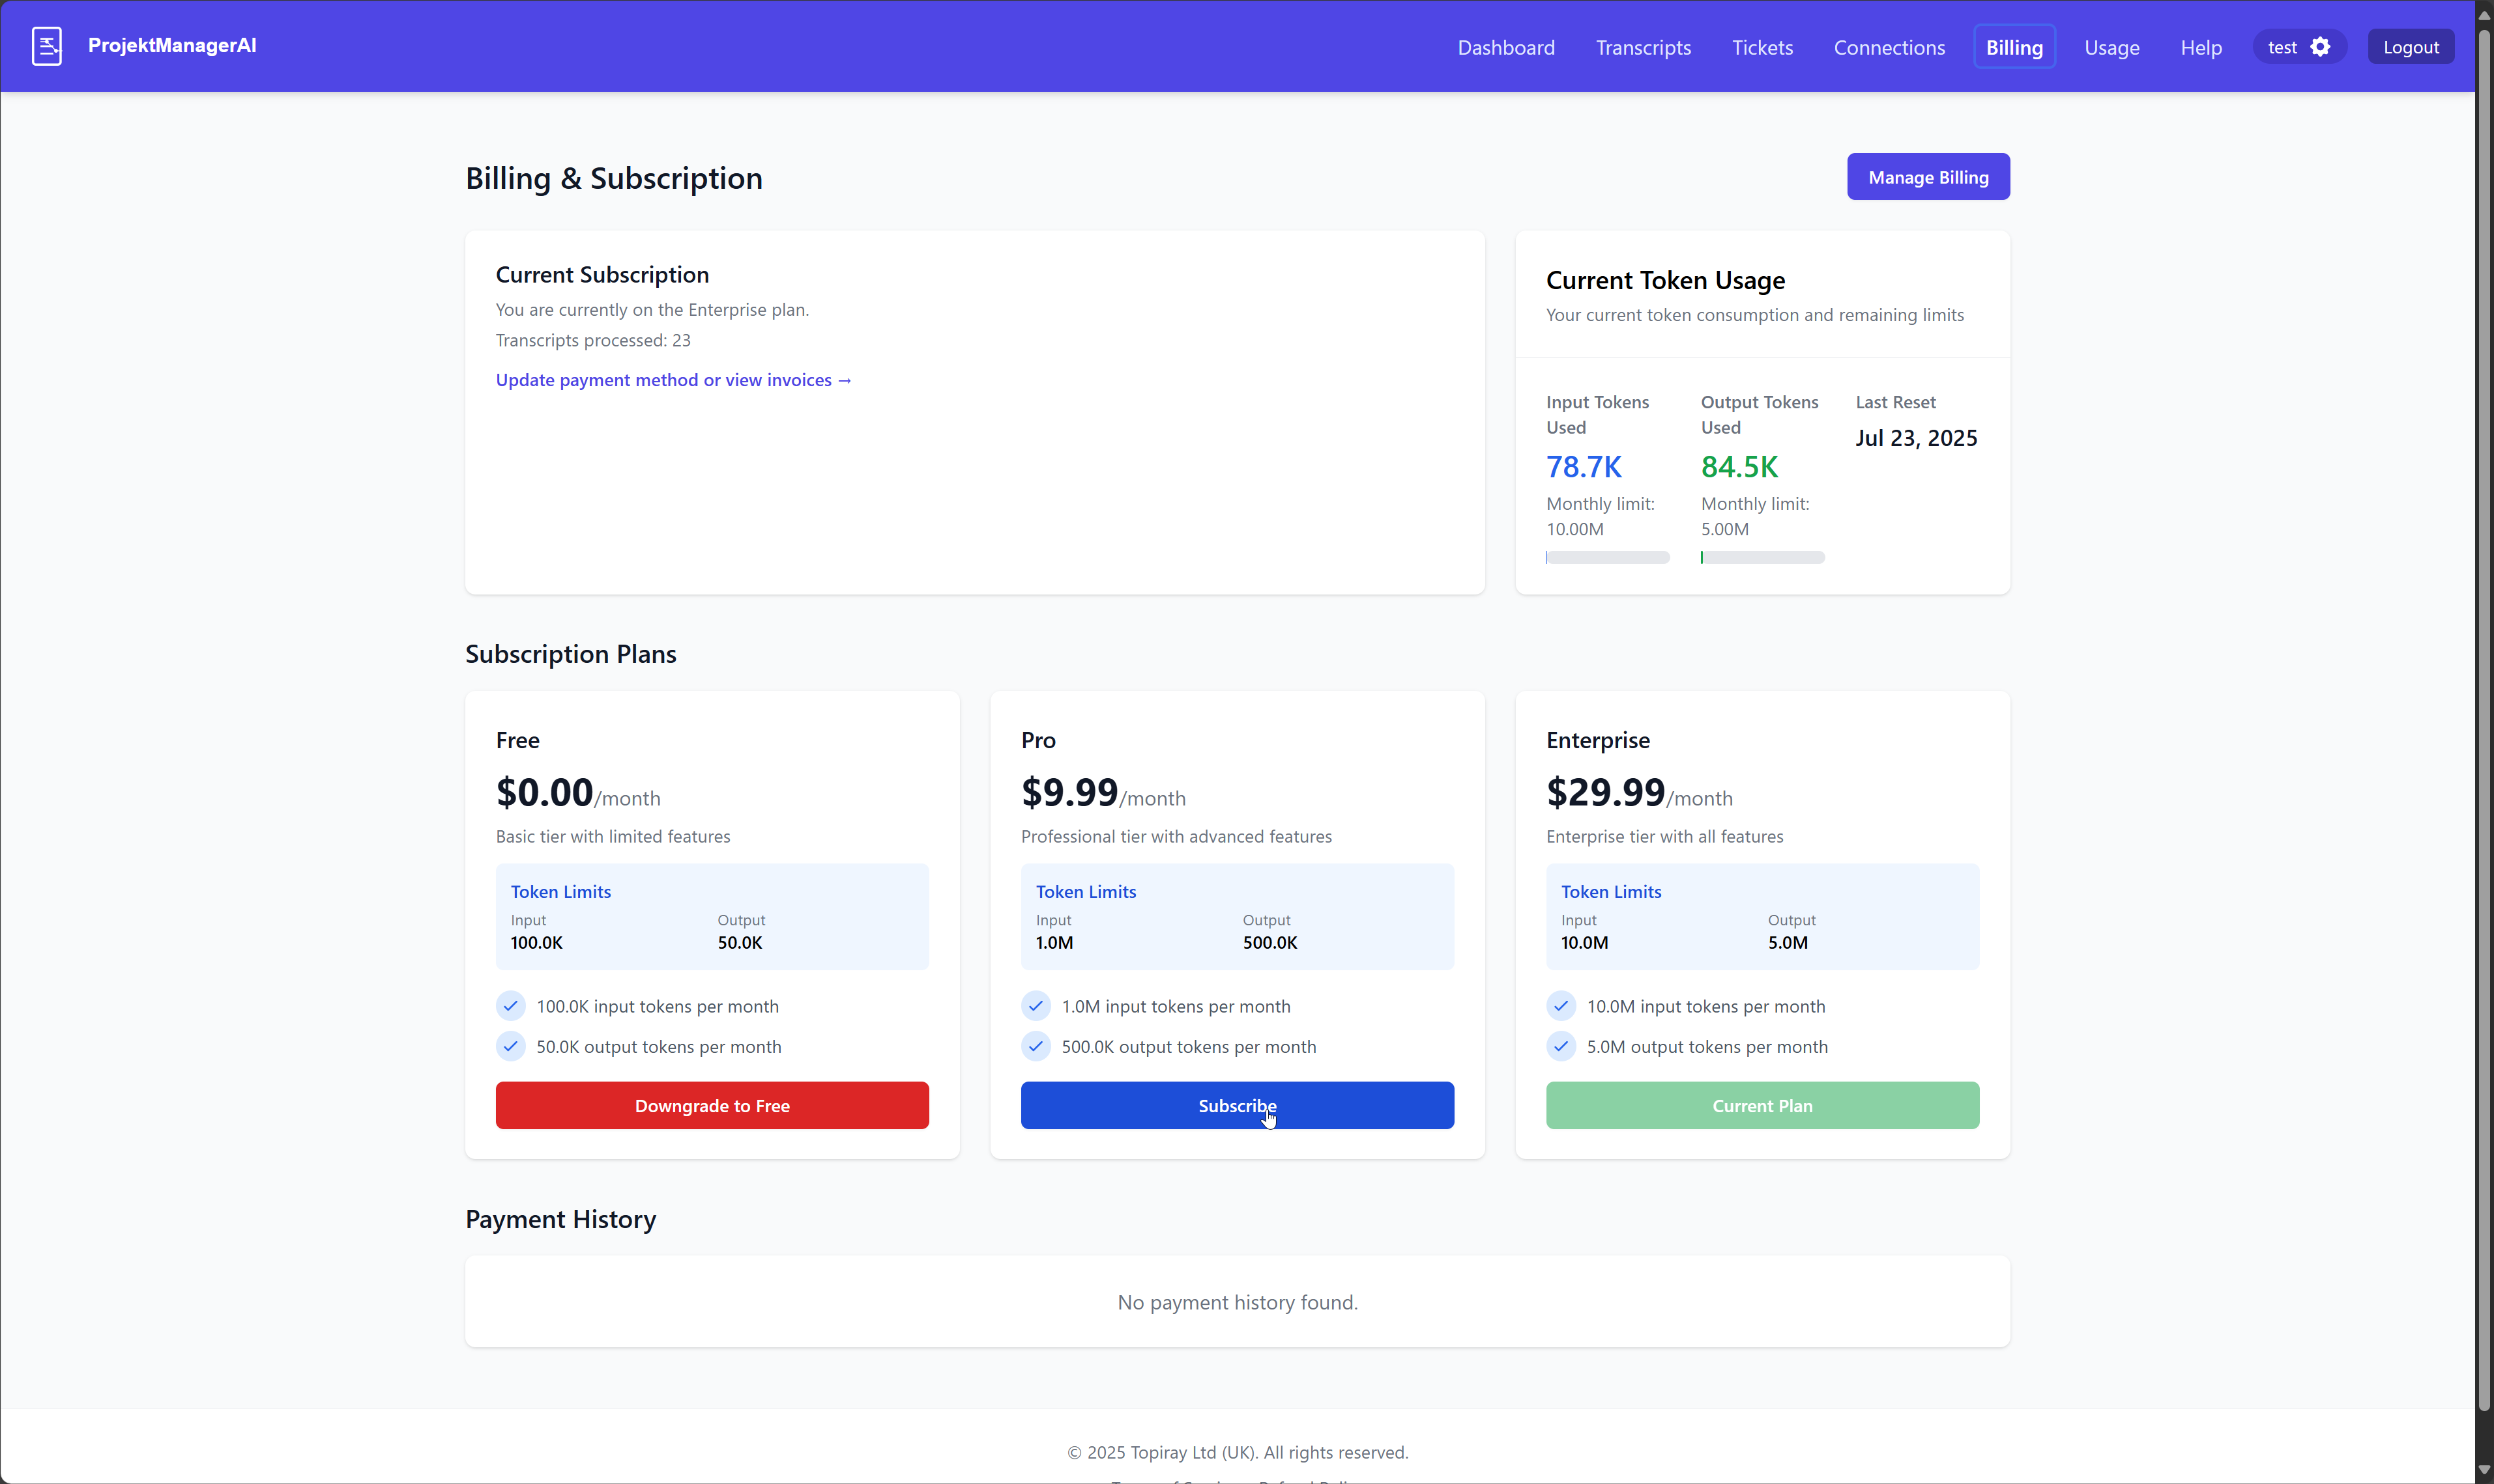
Task: Open the Connections page
Action: [x=1889, y=47]
